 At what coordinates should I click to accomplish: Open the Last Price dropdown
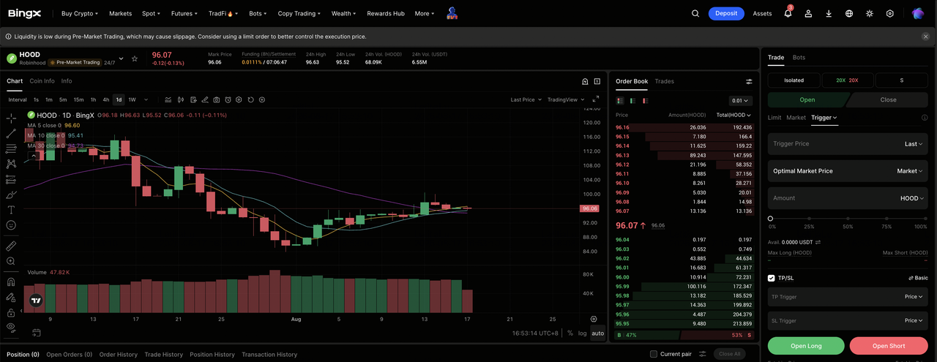click(525, 99)
